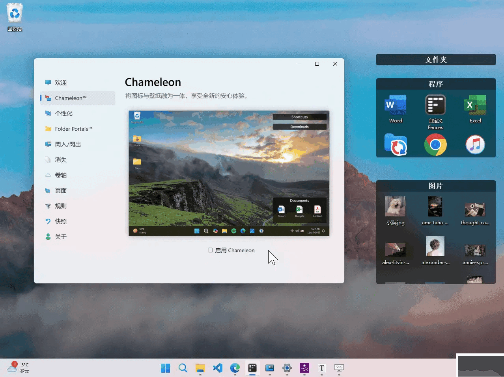Open the Windows Start menu
Screen dimensions: 504x377
166,368
